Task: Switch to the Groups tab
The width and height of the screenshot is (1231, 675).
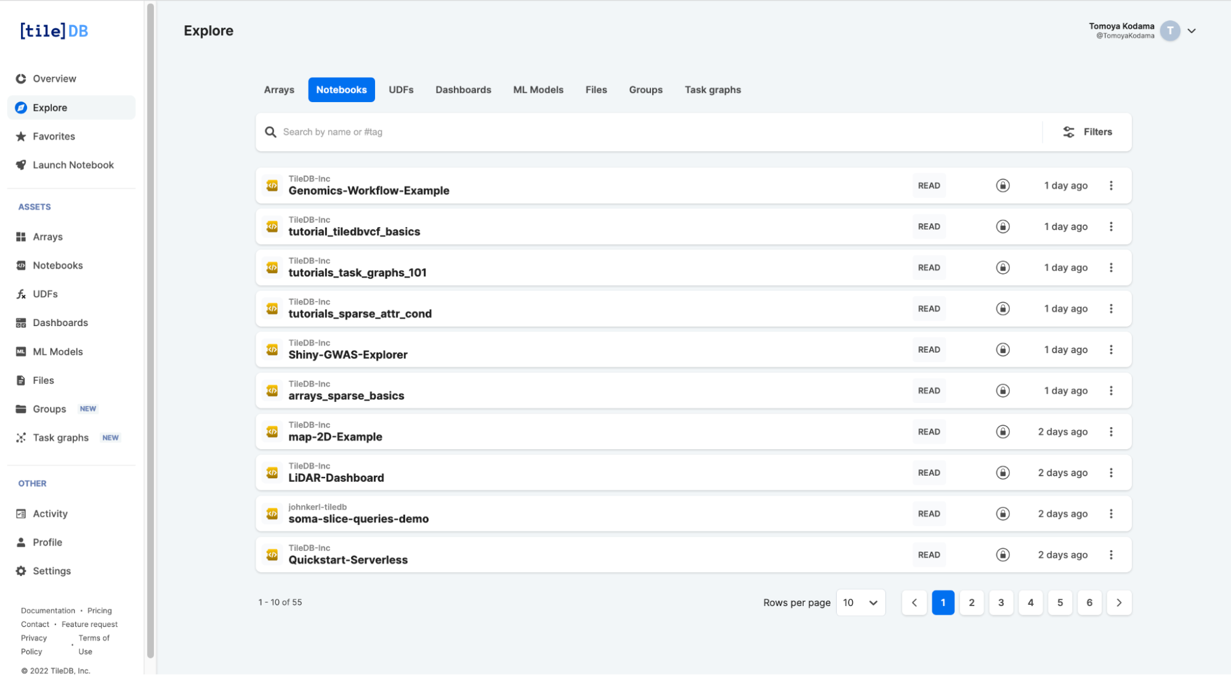Action: 645,90
